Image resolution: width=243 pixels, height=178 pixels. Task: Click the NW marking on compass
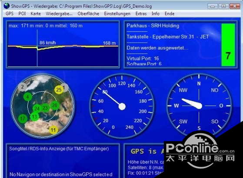183,90
